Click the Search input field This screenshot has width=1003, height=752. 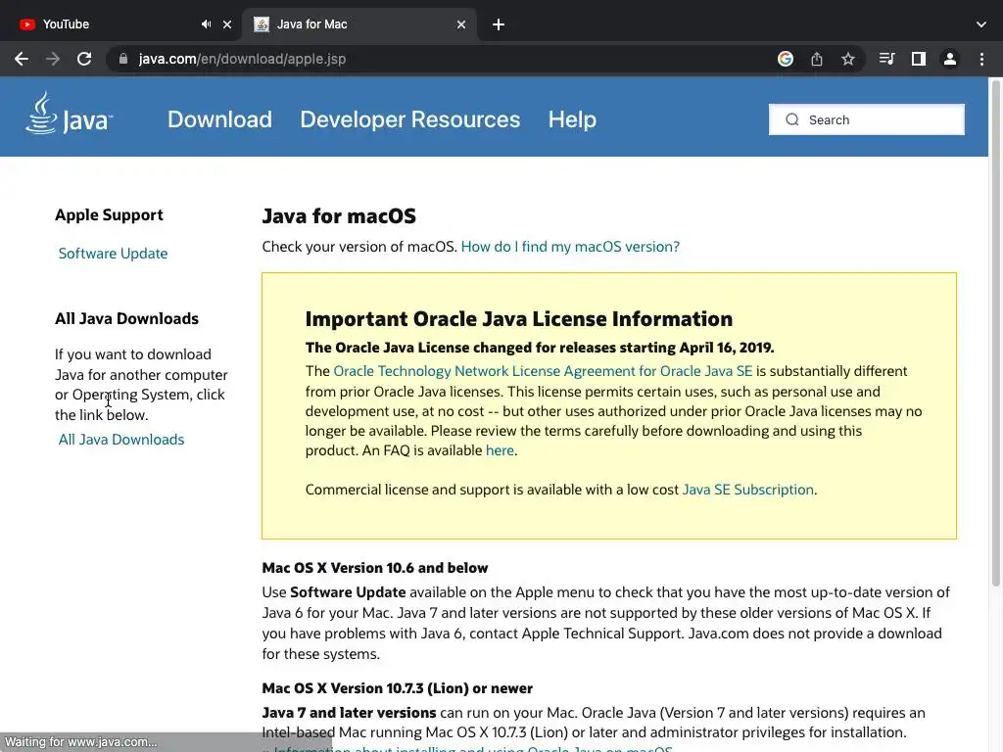click(866, 119)
